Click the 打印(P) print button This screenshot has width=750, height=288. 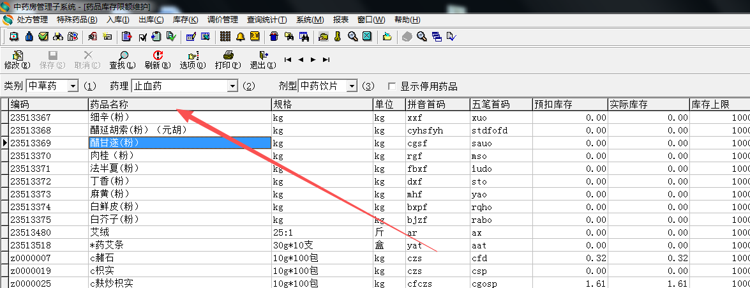(x=228, y=60)
